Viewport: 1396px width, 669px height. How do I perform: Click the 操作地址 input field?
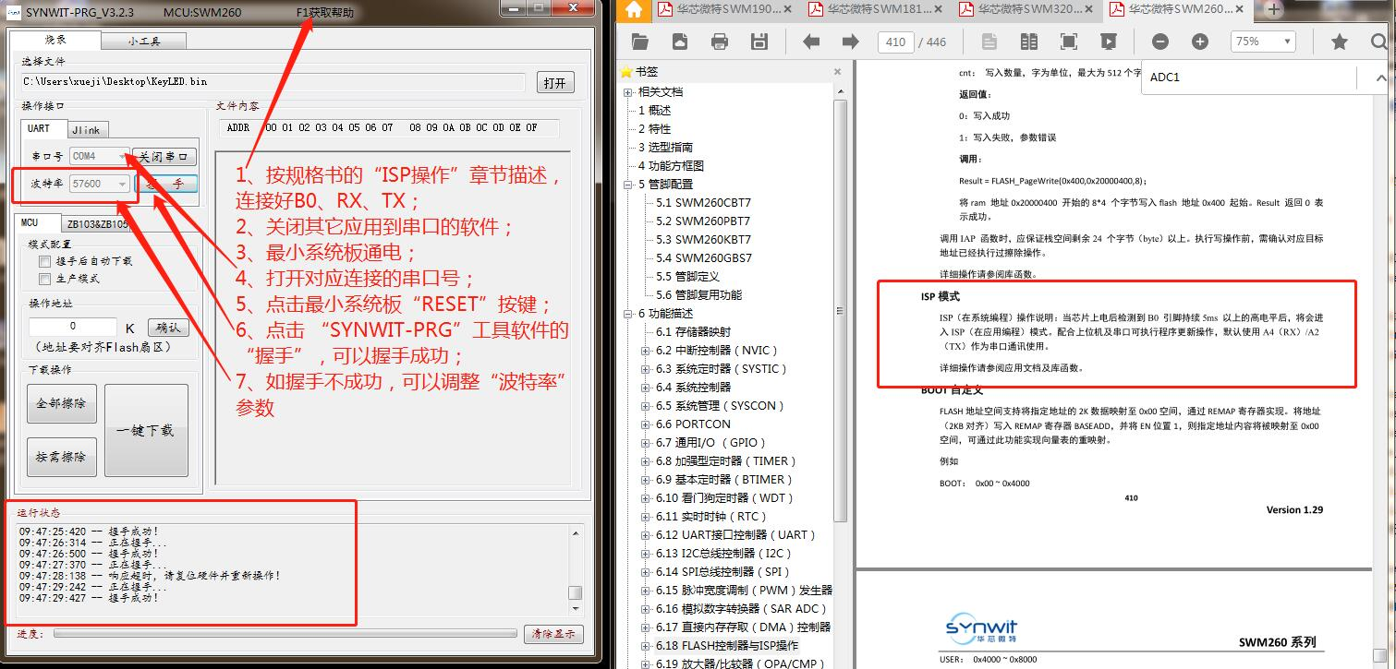click(72, 327)
